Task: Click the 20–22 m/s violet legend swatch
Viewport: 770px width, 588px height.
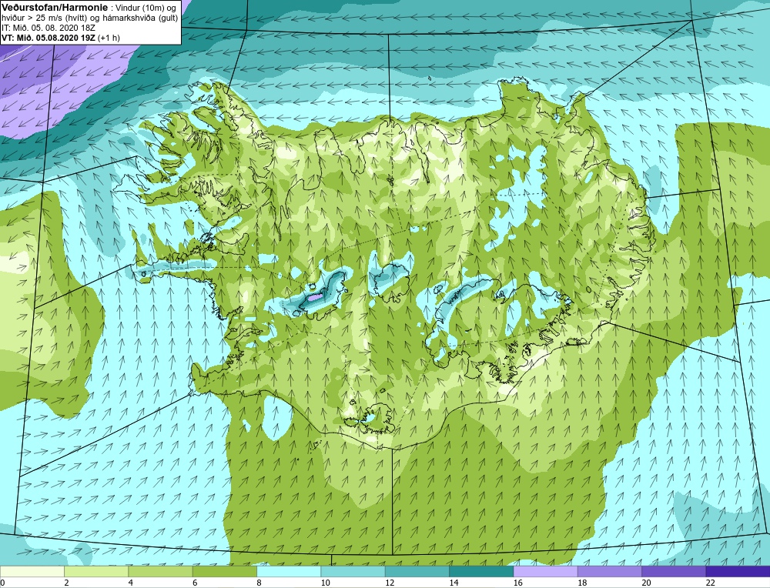Action: pyautogui.click(x=674, y=572)
